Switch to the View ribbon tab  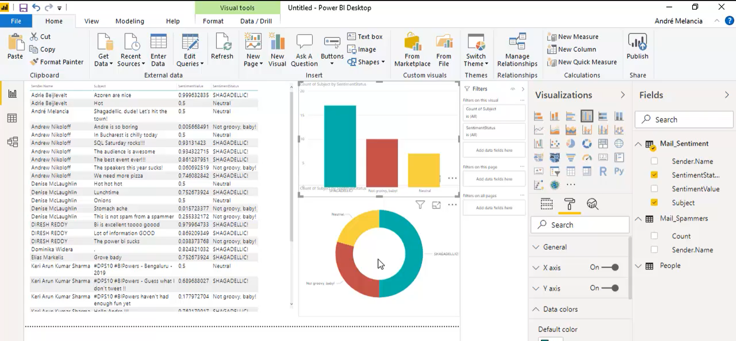click(x=92, y=21)
